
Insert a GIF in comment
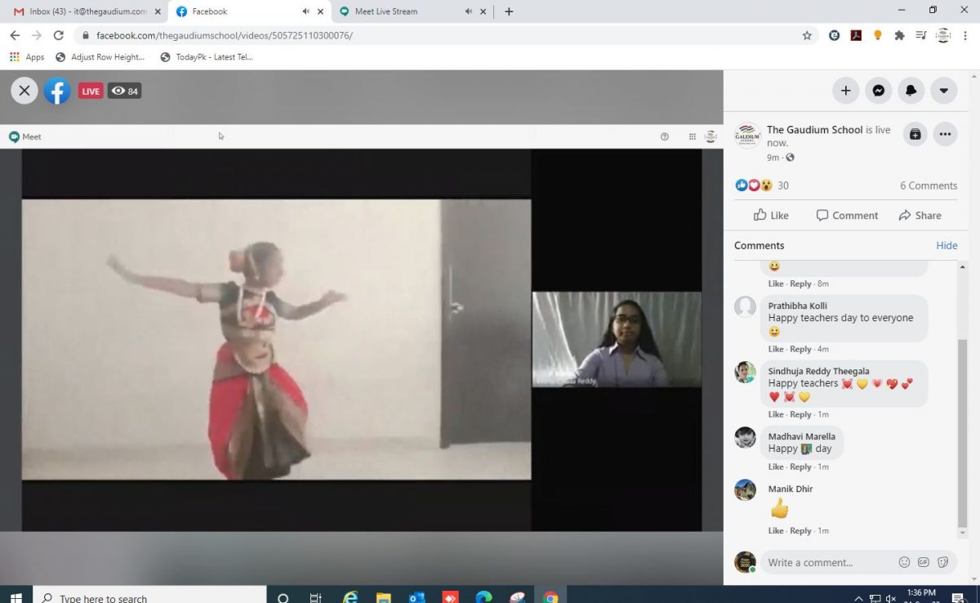click(x=924, y=562)
